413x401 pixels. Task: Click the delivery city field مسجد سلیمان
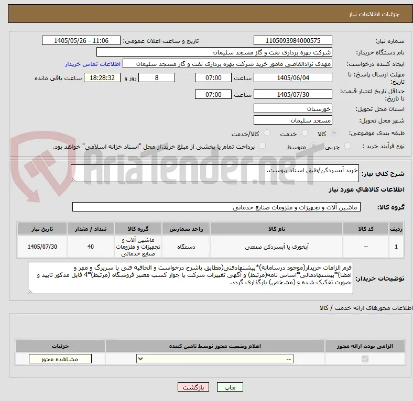[293, 120]
